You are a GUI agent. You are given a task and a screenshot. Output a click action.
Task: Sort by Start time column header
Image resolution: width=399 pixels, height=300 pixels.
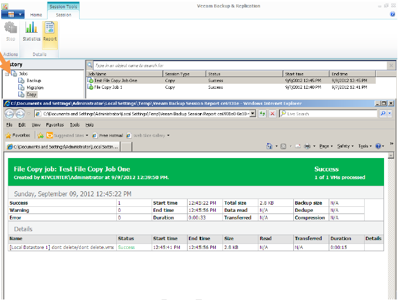pos(306,74)
